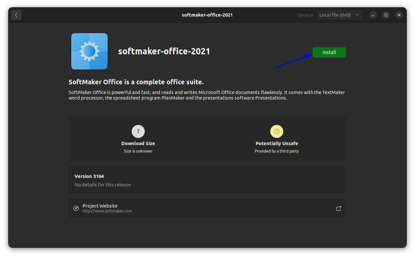The image size is (415, 257).
Task: Go back using the header back arrow
Action: tap(16, 15)
